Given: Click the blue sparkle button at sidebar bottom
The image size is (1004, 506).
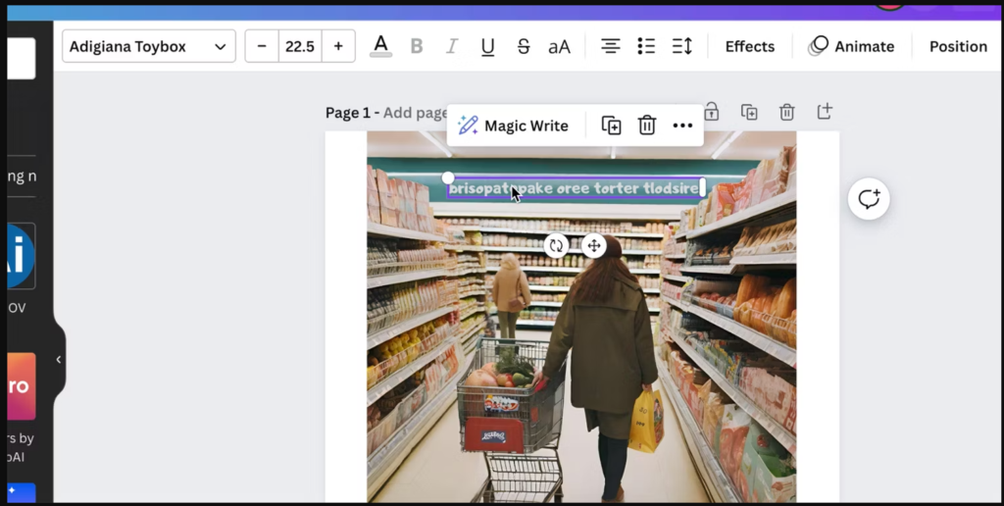Looking at the screenshot, I should point(21,492).
